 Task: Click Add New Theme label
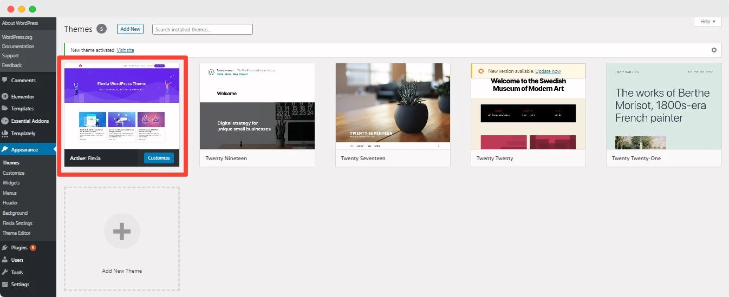point(122,271)
